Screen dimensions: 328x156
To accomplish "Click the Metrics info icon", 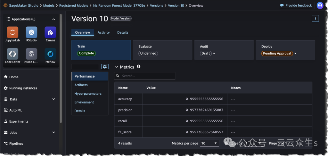I will tap(138, 66).
